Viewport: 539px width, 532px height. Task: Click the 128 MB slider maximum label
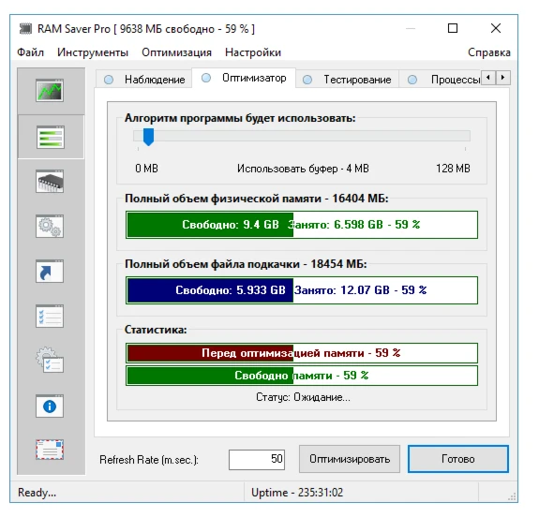(453, 169)
